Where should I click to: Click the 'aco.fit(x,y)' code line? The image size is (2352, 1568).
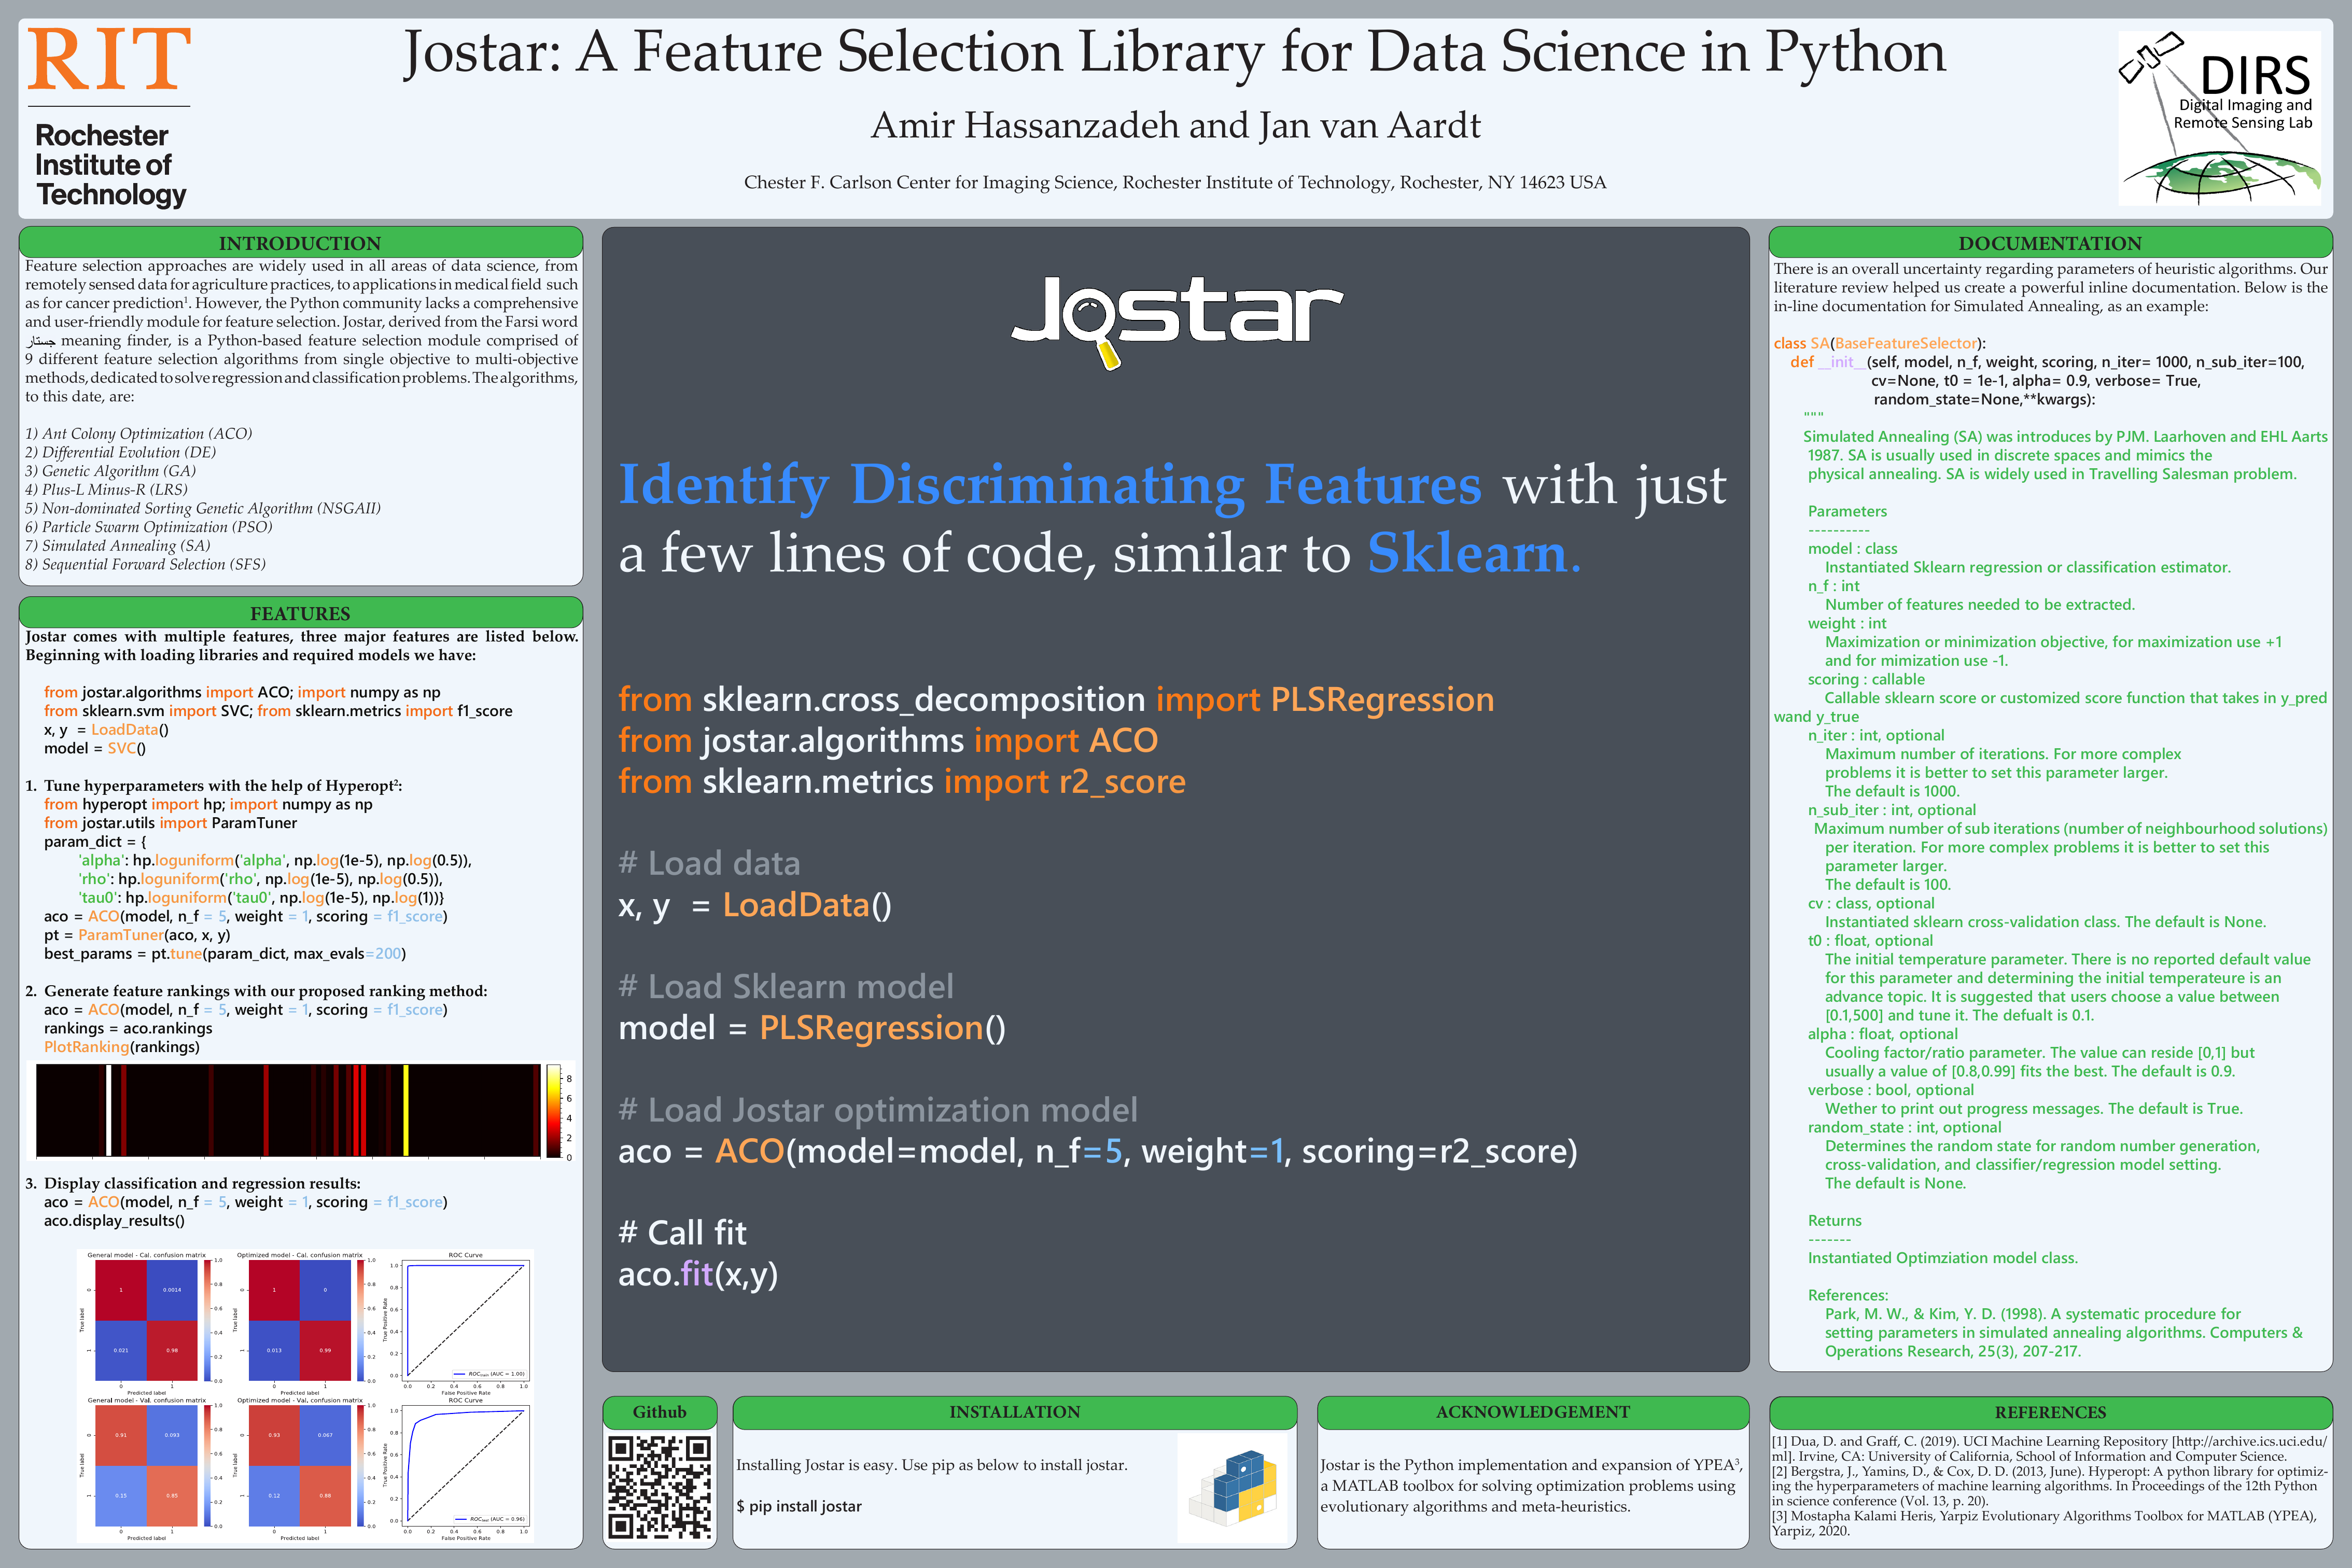[x=698, y=1274]
